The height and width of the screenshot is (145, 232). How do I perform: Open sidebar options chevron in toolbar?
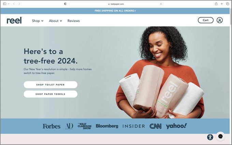(x=9, y=4)
